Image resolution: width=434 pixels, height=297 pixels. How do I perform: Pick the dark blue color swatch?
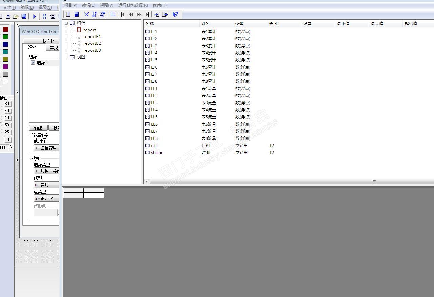point(5,44)
